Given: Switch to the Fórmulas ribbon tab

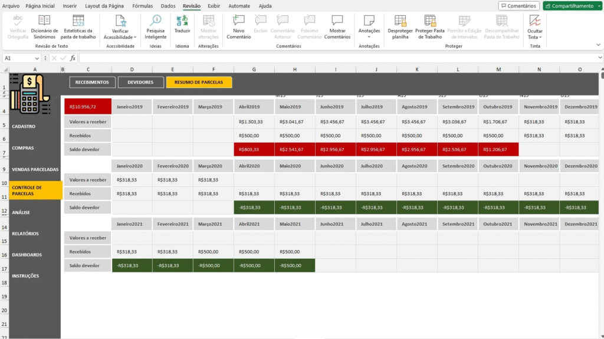Looking at the screenshot, I should [142, 6].
